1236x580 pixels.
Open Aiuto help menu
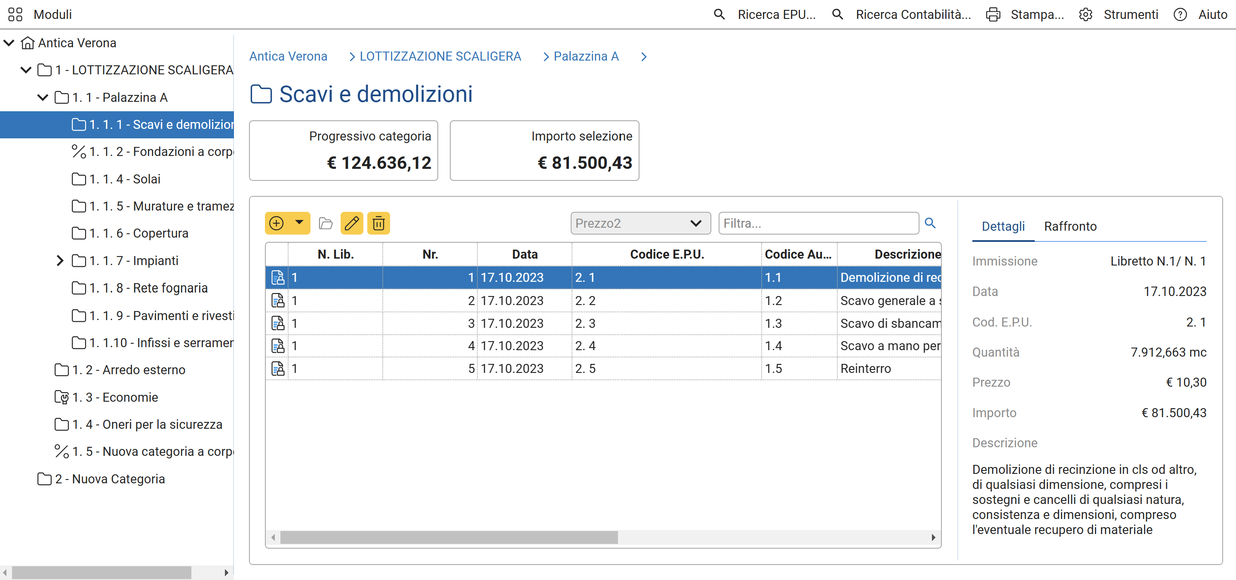(x=1180, y=14)
